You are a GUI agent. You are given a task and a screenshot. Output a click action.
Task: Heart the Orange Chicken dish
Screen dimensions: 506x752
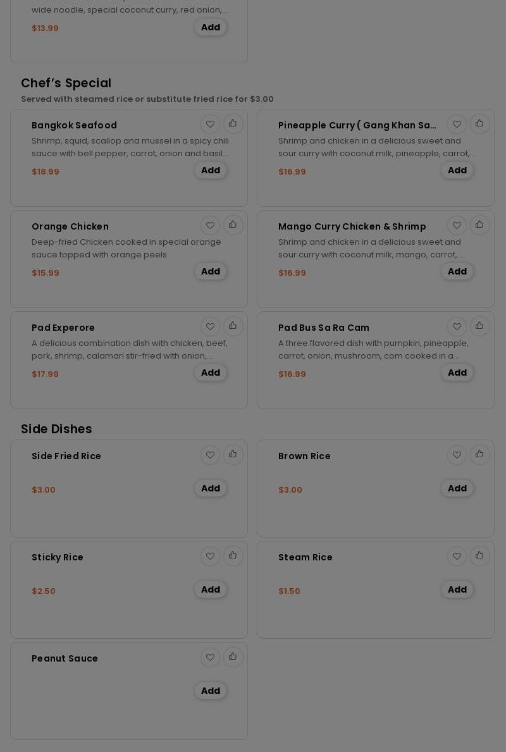(x=211, y=225)
